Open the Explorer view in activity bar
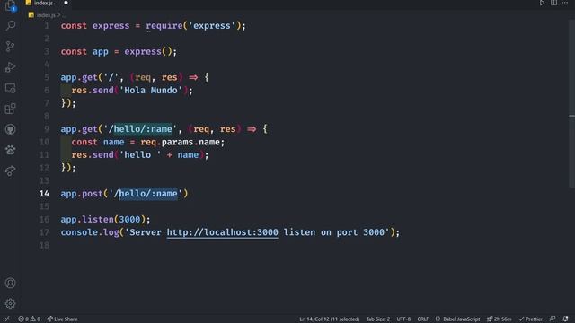The height and width of the screenshot is (323, 575). [x=11, y=5]
